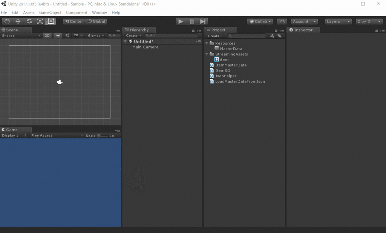This screenshot has height=233, width=386.
Task: Select the Move tool
Action: coord(18,21)
